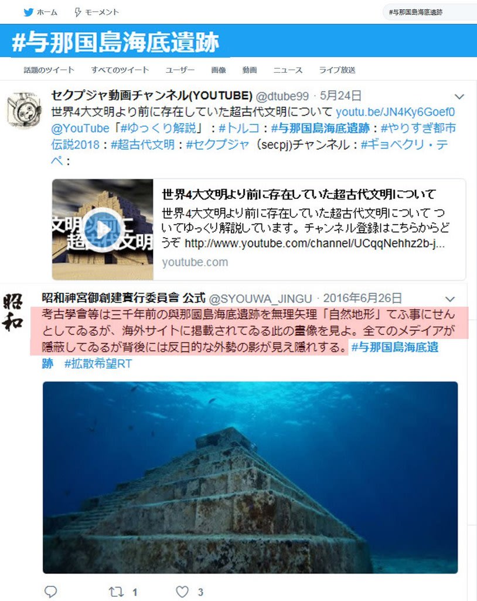Viewport: 477px width, 601px height.
Task: Open 昭和 calligraphy profile avatar
Action: click(x=13, y=312)
